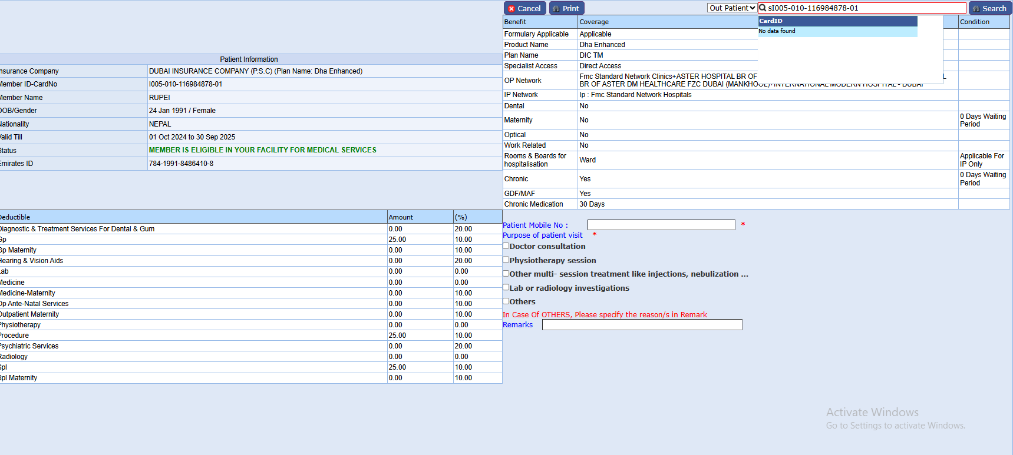The image size is (1013, 455).
Task: Select the CardID header in suggestion list
Action: 837,21
